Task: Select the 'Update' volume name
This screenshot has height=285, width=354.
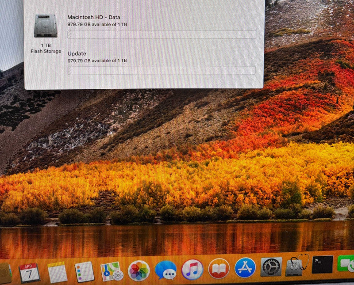Action: click(x=77, y=53)
